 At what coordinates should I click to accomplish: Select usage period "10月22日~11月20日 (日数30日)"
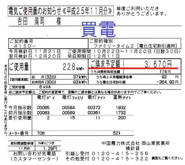point(137,51)
